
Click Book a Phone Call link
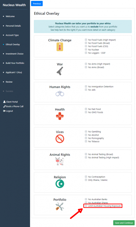(x=13, y=106)
